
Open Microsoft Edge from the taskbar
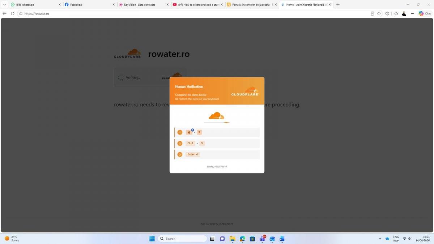coord(242,239)
